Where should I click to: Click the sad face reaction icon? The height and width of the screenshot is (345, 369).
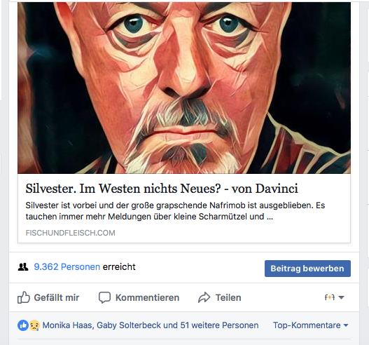(x=34, y=325)
